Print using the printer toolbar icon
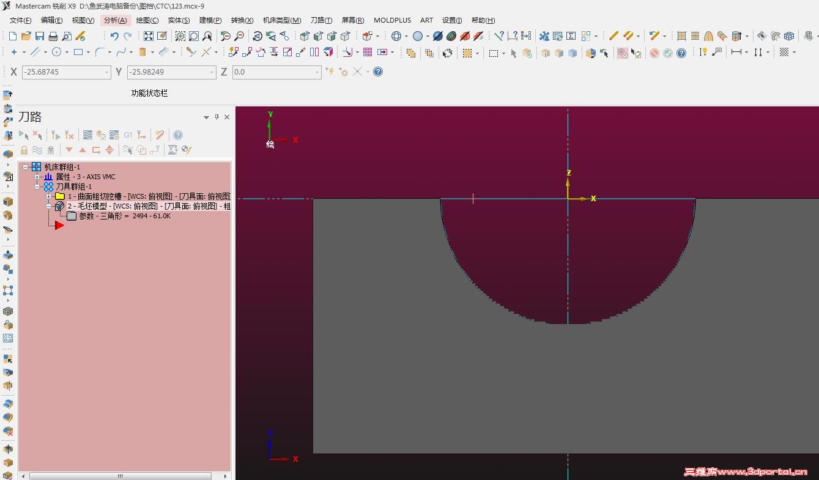The width and height of the screenshot is (819, 480). click(x=53, y=36)
